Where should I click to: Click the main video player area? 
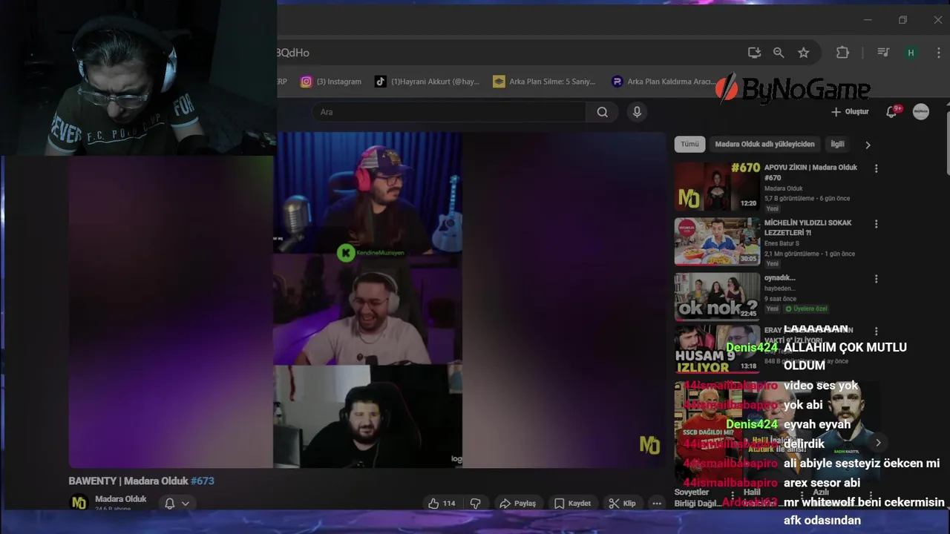pos(367,300)
